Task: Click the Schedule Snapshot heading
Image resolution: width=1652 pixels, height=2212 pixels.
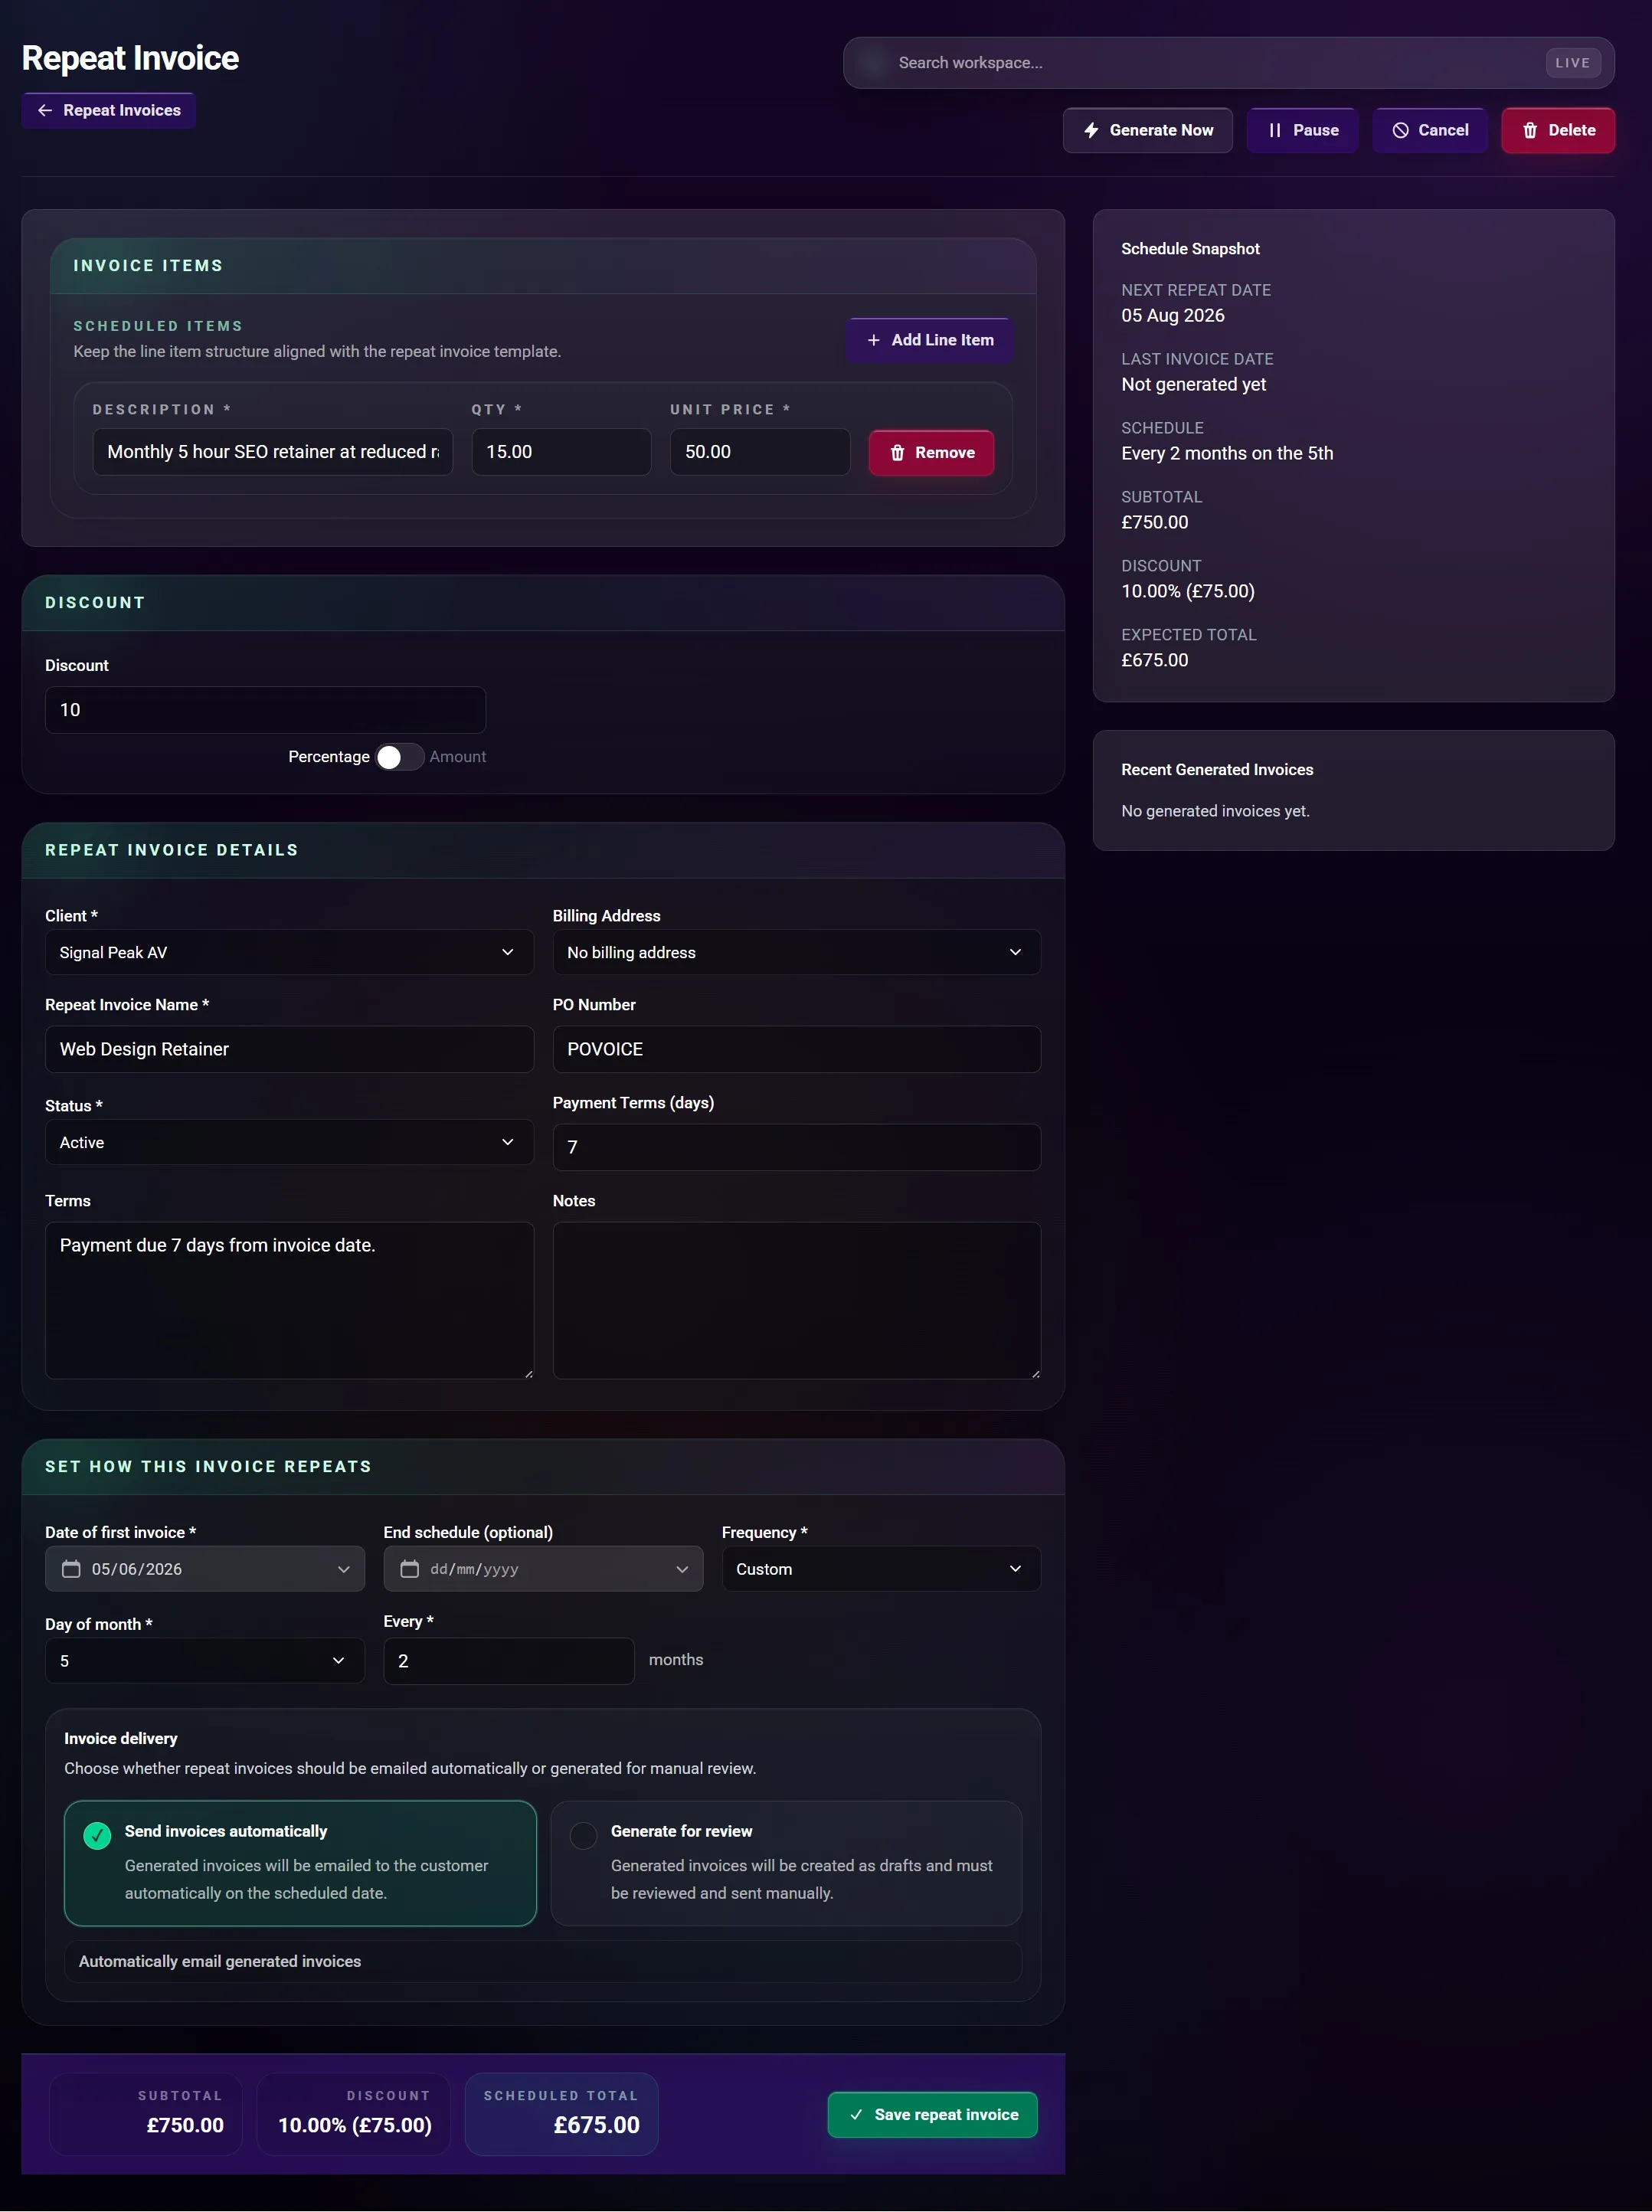Action: click(x=1190, y=249)
